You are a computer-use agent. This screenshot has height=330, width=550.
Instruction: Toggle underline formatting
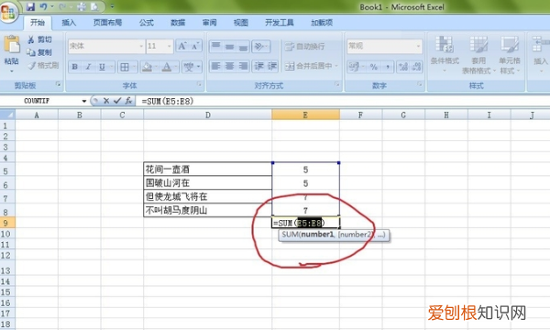tap(102, 67)
